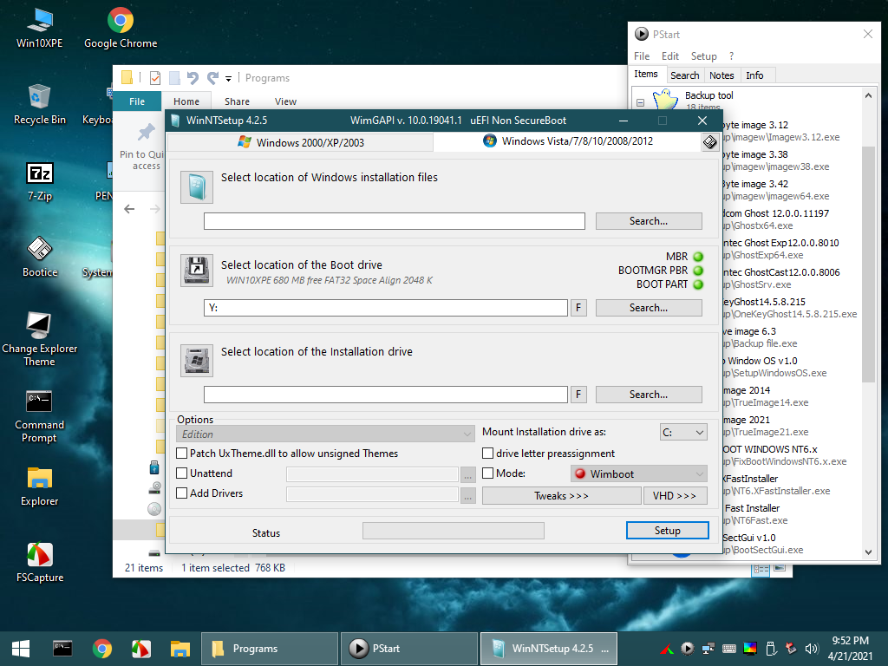
Task: Select the 7-Zip desktop icon
Action: pyautogui.click(x=40, y=181)
